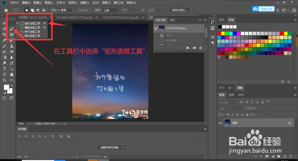Select the Eyedropper tool
298x161 pixels.
click(4, 40)
